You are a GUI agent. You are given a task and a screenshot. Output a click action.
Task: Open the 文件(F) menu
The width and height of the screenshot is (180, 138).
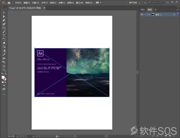(18, 3)
